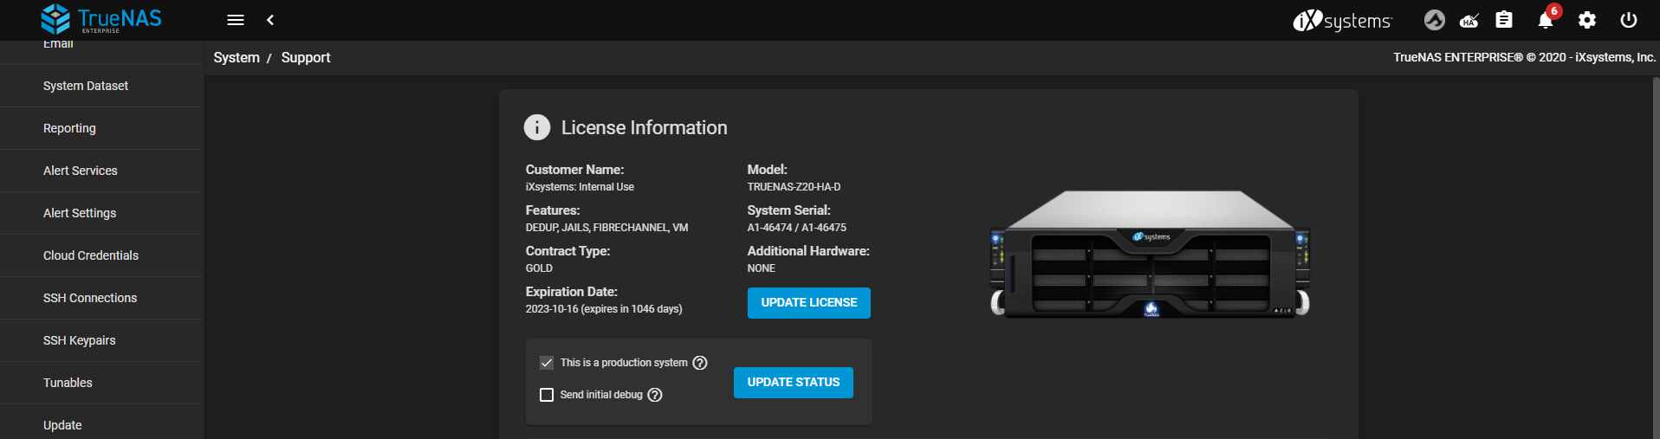The image size is (1660, 439).
Task: Open the Task Manager clipboard icon
Action: click(1504, 20)
